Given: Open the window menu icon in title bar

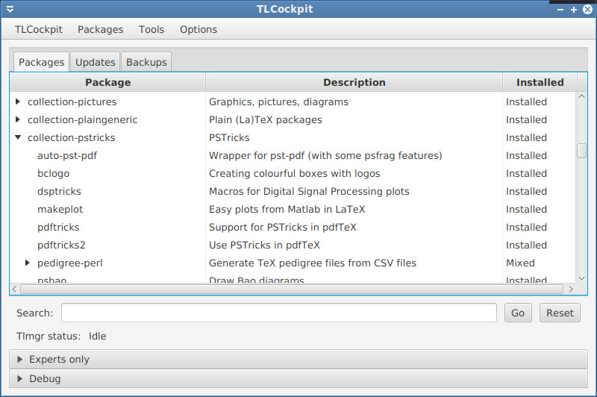Looking at the screenshot, I should pos(10,10).
